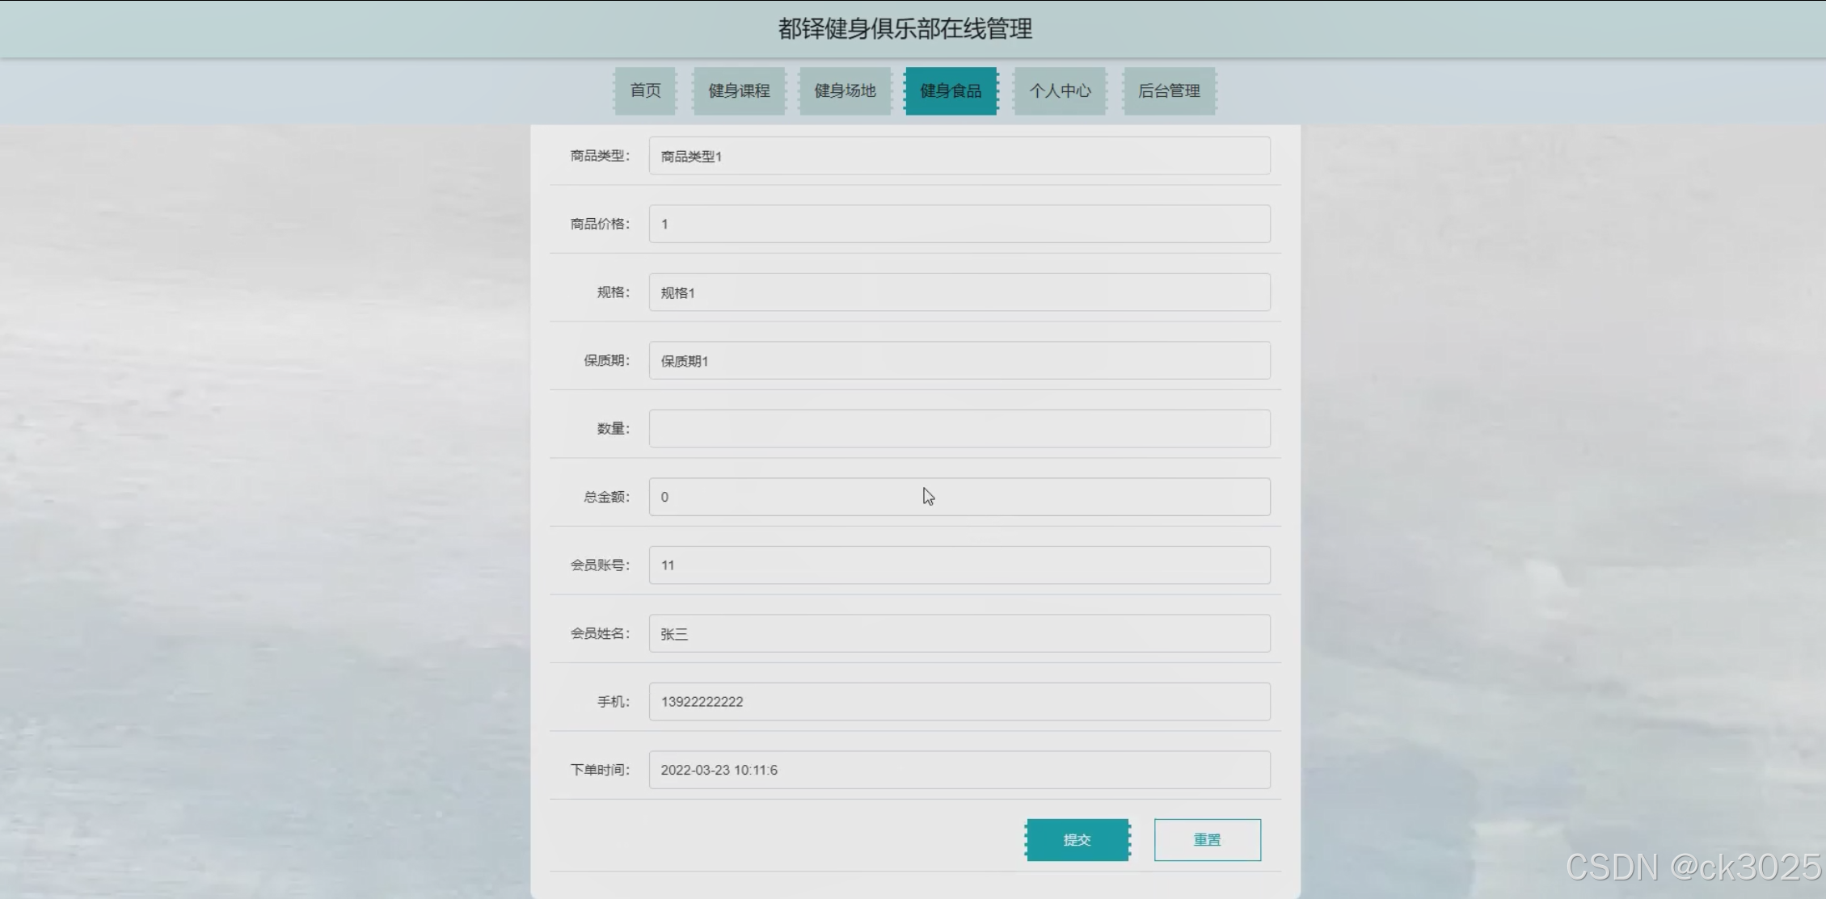Click the 会员姓名 field showing 张三
This screenshot has width=1826, height=899.
point(959,633)
